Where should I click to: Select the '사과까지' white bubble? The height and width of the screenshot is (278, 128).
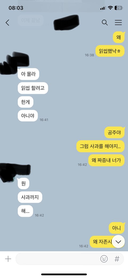coord(30,197)
